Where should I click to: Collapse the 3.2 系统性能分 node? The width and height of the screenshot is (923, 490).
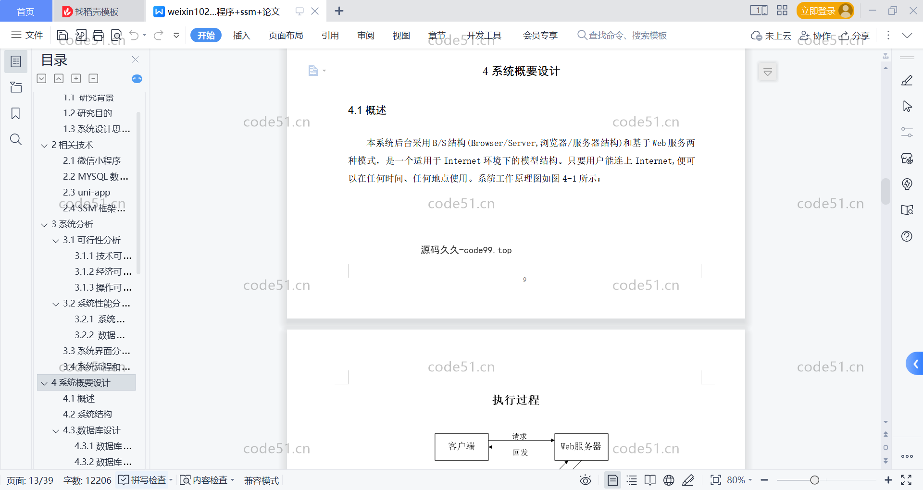(x=56, y=304)
